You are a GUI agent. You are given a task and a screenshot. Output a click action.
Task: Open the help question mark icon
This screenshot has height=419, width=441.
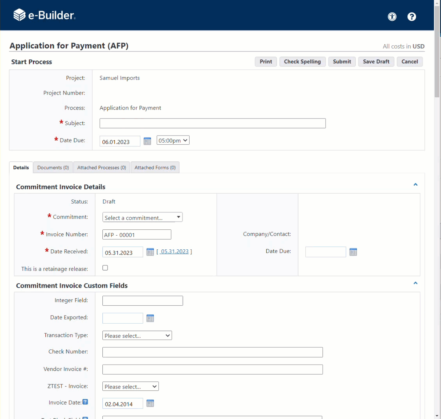(x=412, y=16)
